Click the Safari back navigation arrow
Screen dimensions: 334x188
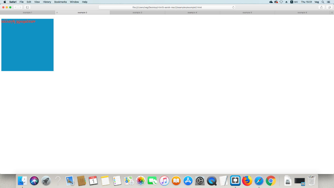pyautogui.click(x=16, y=7)
